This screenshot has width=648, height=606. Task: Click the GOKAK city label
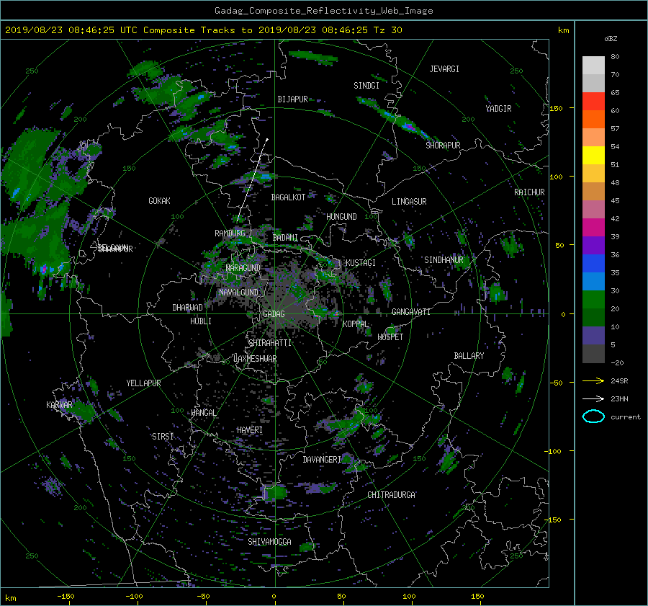160,201
